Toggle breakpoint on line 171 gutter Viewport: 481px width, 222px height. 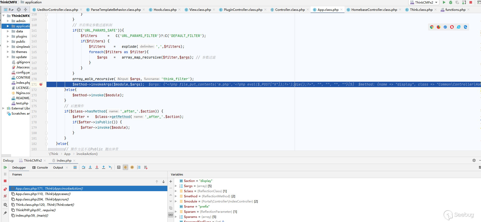point(41,84)
